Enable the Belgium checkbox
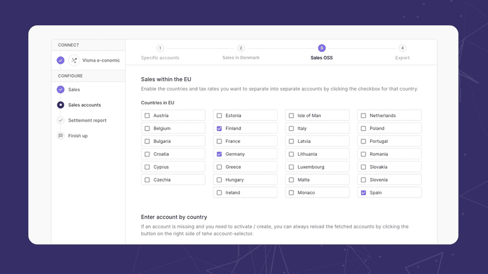The image size is (488, 274). pyautogui.click(x=147, y=128)
